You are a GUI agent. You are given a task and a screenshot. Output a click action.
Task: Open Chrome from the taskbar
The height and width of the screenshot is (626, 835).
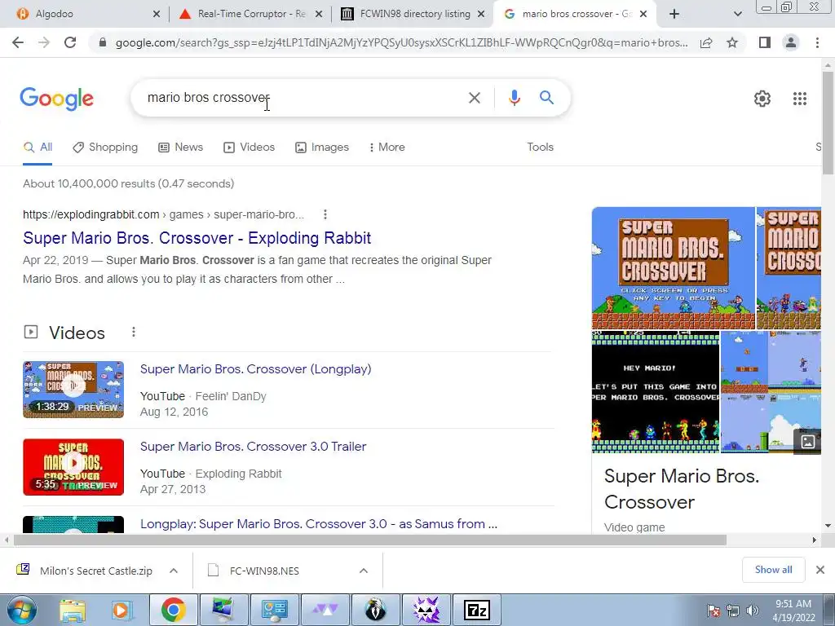point(174,610)
